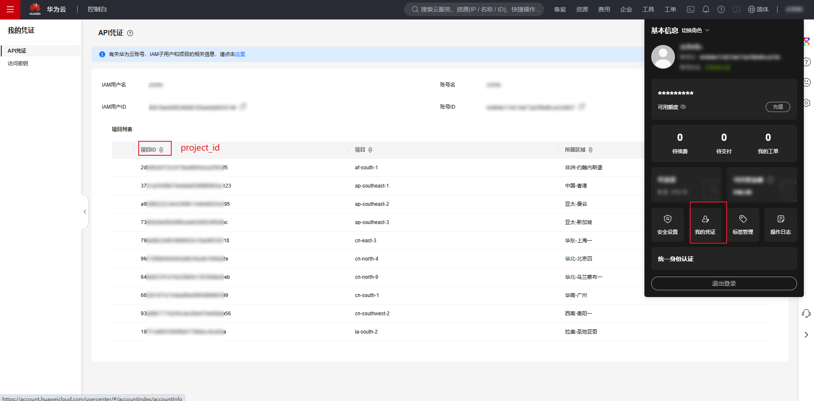This screenshot has height=401, width=814.
Task: Select 访问密钥 in left navigation
Action: click(x=18, y=64)
